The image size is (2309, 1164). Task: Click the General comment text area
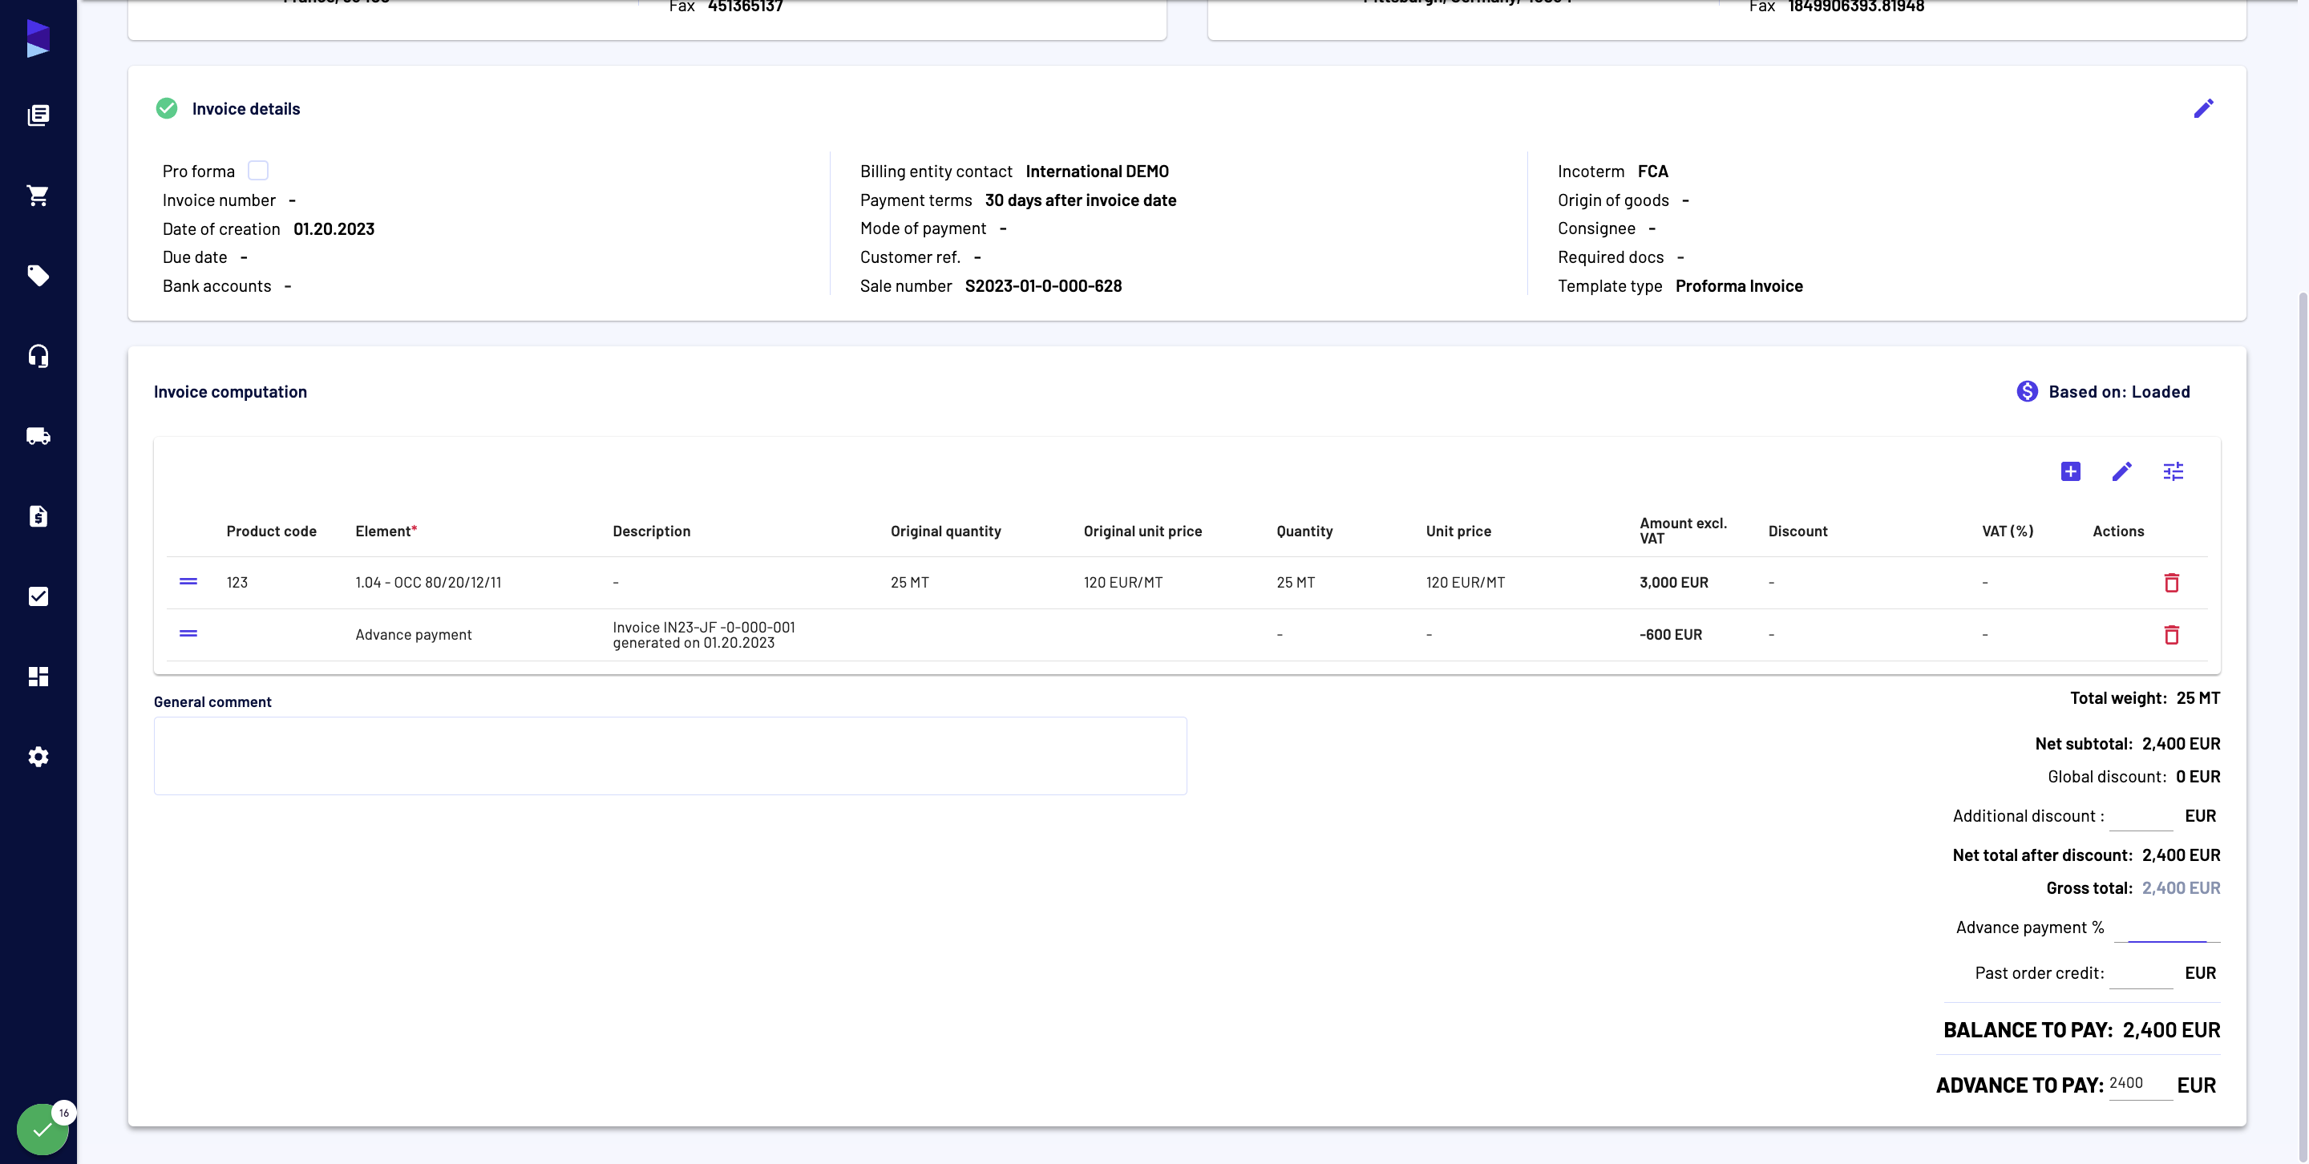click(x=670, y=755)
